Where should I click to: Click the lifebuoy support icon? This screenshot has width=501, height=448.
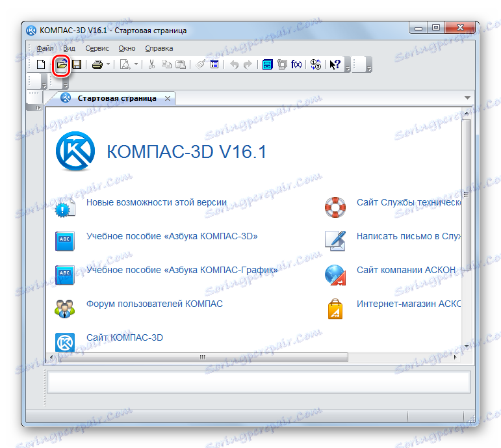[335, 207]
